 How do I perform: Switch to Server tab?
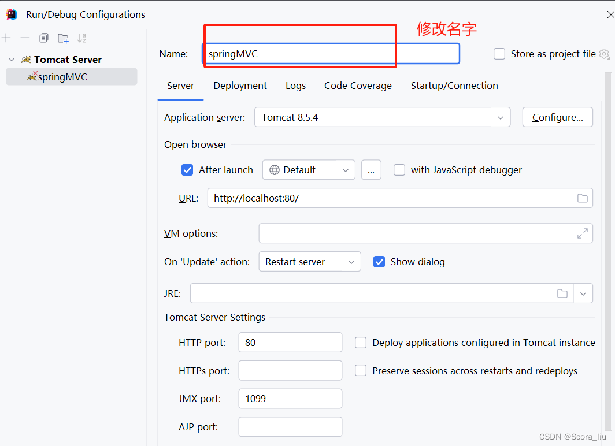point(180,86)
